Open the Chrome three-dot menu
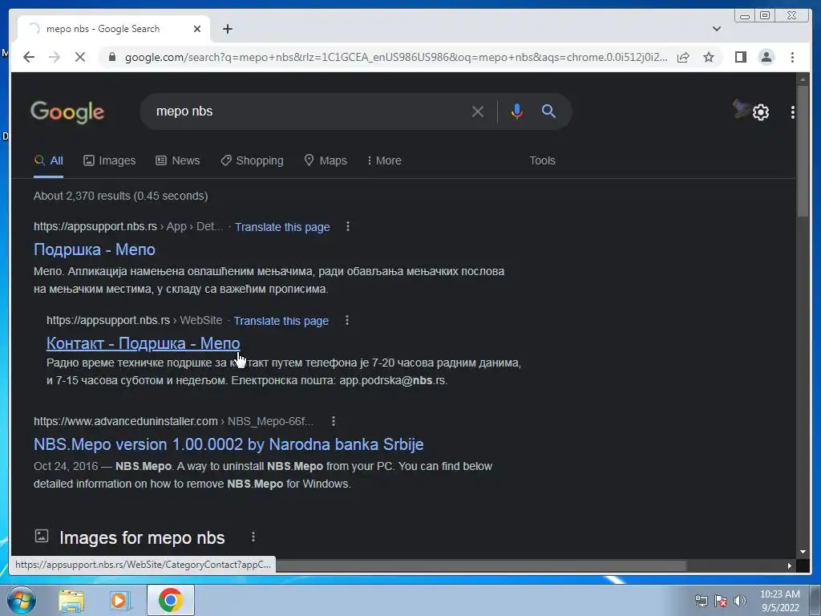Viewport: 821px width, 616px height. (792, 57)
